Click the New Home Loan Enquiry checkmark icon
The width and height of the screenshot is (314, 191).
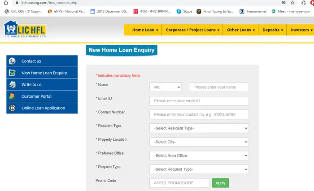coord(13,73)
